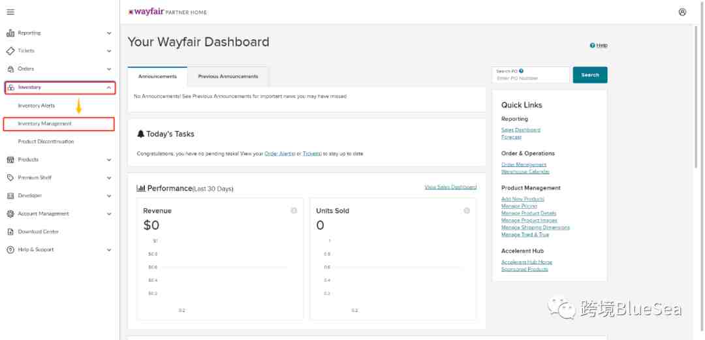Click the Help & Support question icon
This screenshot has width=705, height=340.
click(x=10, y=249)
